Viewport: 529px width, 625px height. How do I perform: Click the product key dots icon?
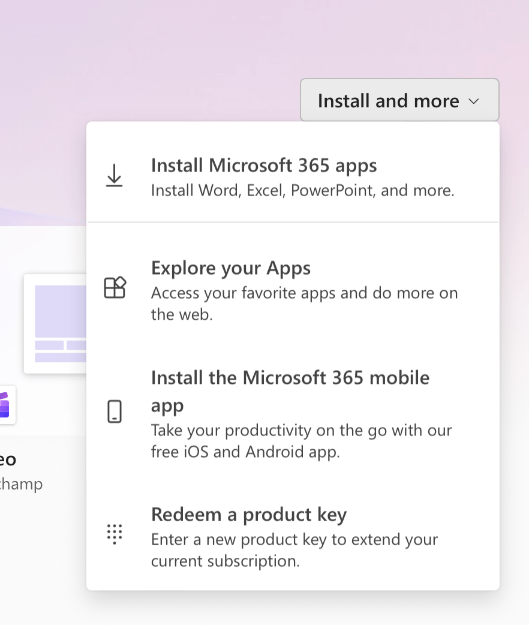click(x=115, y=534)
